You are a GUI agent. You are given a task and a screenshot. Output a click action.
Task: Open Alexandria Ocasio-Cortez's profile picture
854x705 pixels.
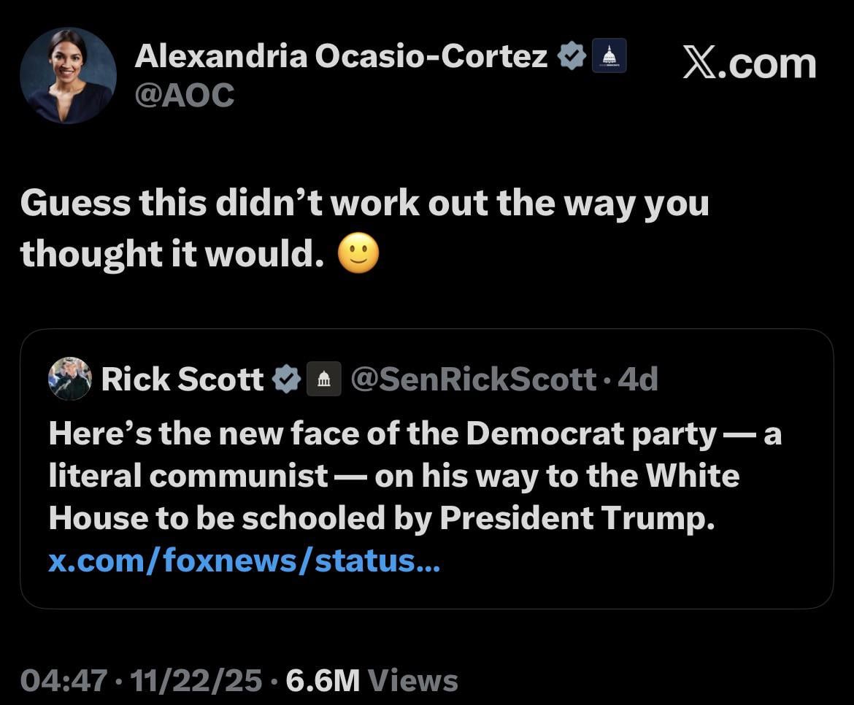pos(68,76)
